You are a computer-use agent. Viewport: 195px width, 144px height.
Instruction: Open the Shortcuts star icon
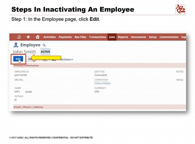(x=28, y=37)
